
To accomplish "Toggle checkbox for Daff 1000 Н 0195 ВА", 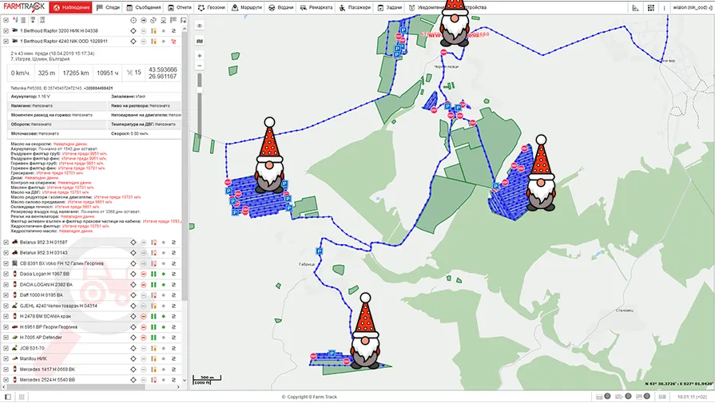I will pyautogui.click(x=6, y=295).
